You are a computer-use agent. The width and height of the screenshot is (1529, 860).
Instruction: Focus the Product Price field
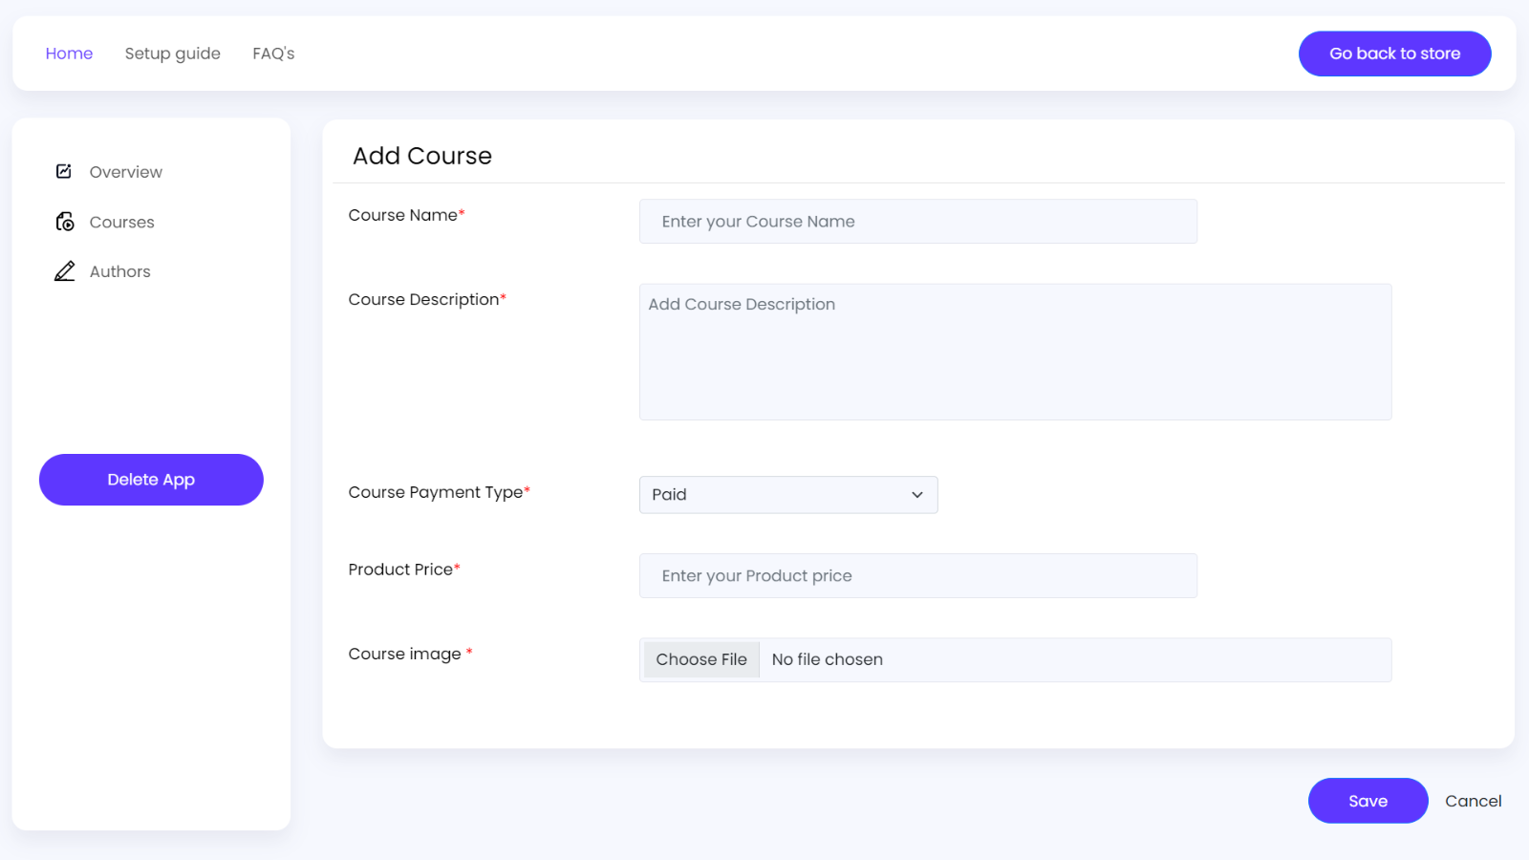coord(917,575)
